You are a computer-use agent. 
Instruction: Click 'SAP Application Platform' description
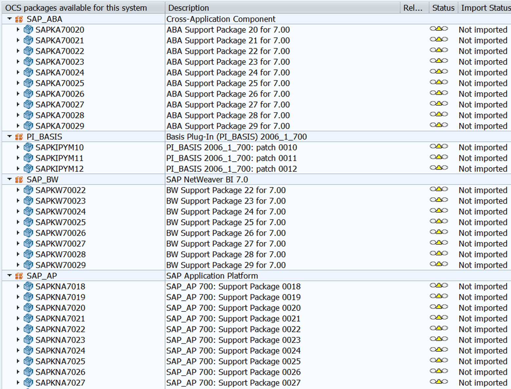(x=212, y=276)
